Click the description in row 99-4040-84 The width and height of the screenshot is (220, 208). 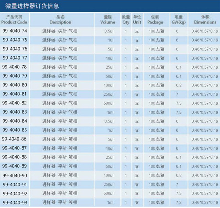pyautogui.click(x=60, y=121)
